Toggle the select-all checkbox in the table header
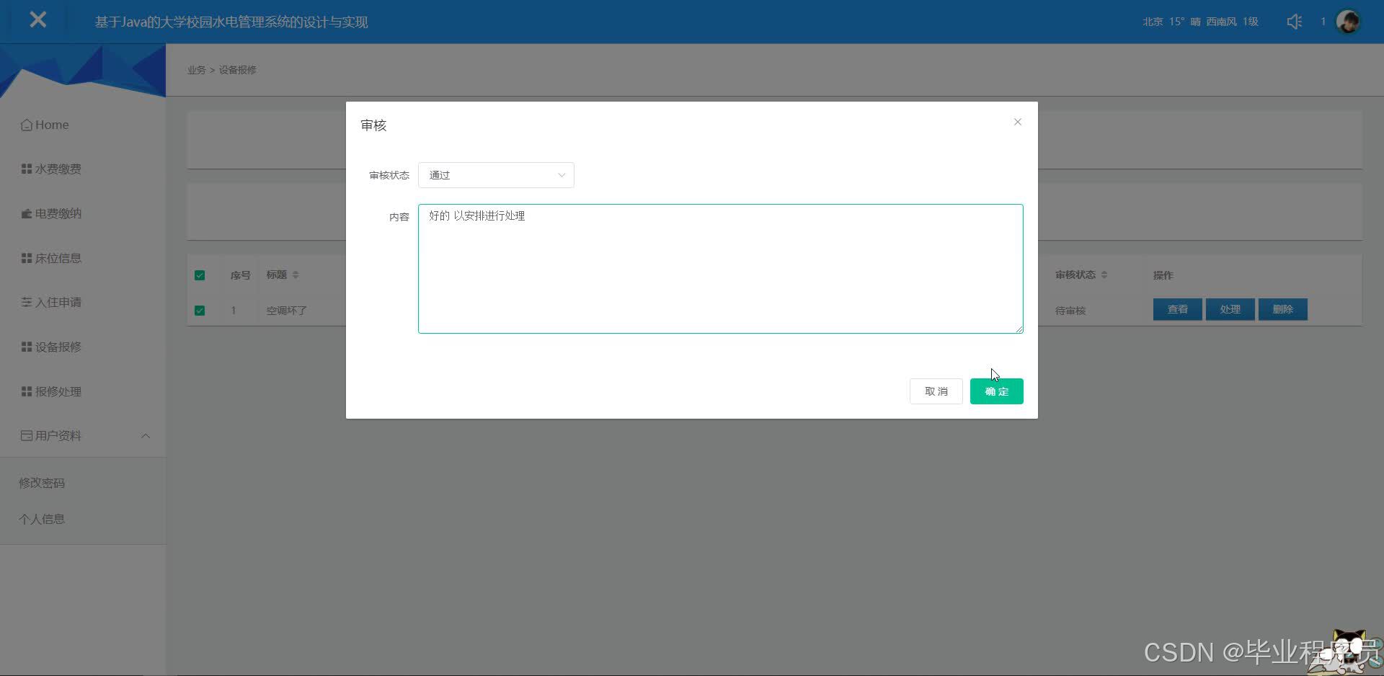The height and width of the screenshot is (676, 1384). (200, 275)
